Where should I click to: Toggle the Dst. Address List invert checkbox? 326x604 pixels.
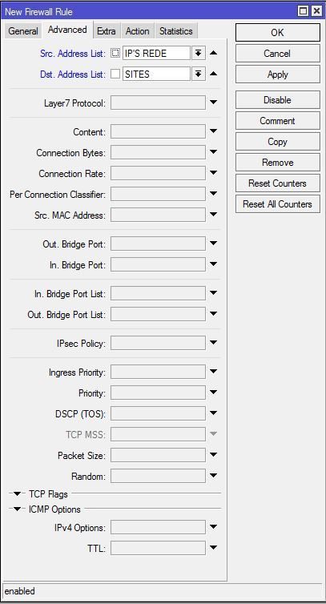(x=115, y=74)
